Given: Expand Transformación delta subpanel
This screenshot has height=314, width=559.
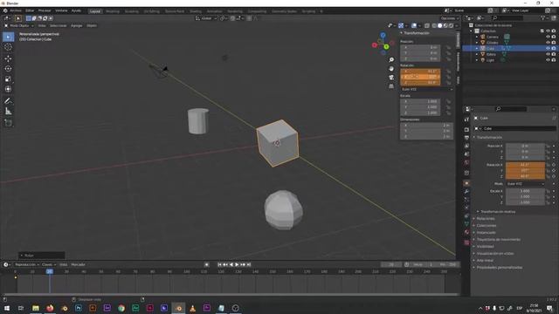Looking at the screenshot, I should [x=498, y=211].
